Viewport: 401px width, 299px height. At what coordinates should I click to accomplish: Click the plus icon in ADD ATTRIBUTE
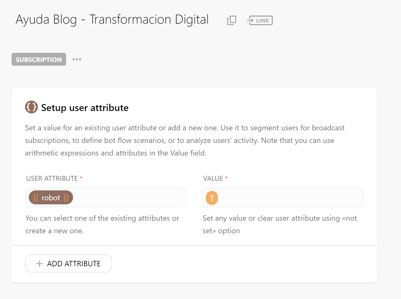(x=40, y=264)
